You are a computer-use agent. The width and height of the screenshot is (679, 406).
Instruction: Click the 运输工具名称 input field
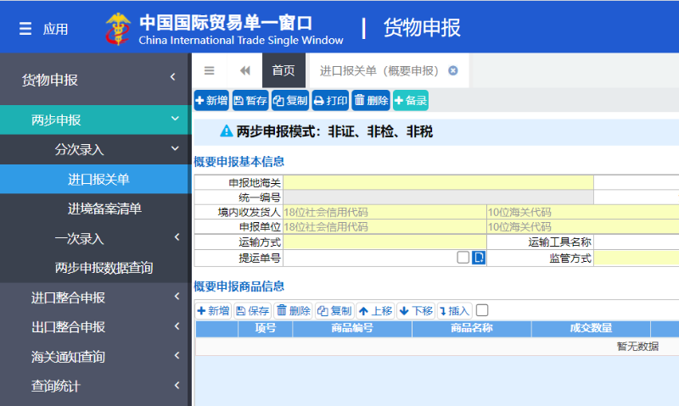coord(636,242)
